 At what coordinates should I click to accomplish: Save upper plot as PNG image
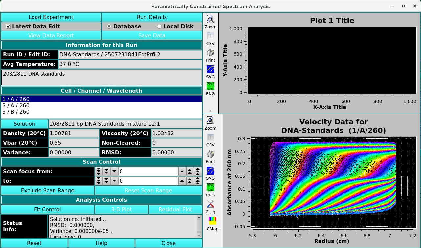[210, 87]
